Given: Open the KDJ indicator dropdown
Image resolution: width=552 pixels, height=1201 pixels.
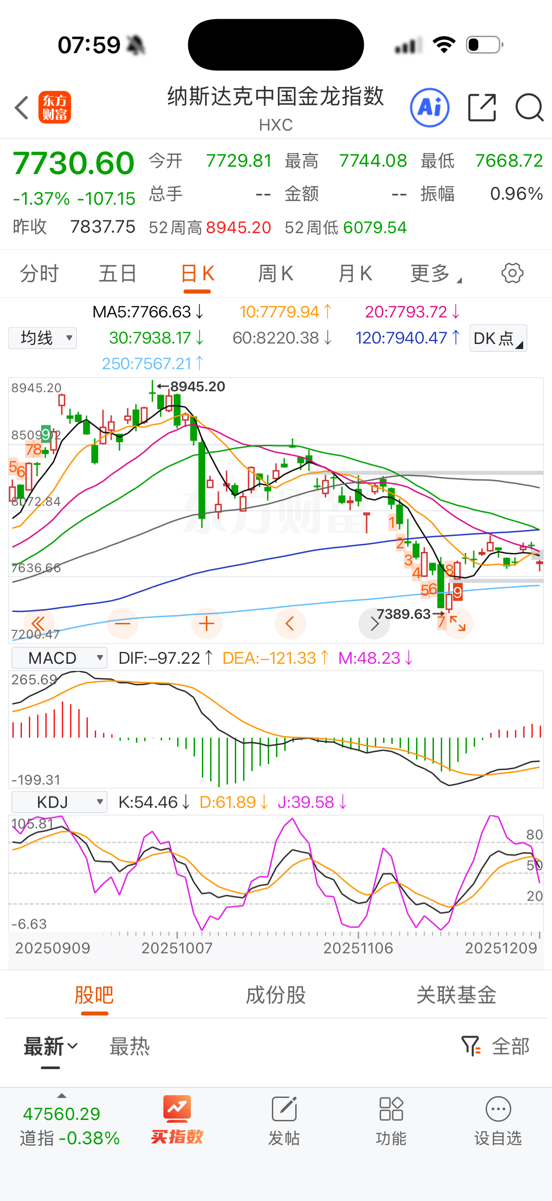Looking at the screenshot, I should coord(59,802).
